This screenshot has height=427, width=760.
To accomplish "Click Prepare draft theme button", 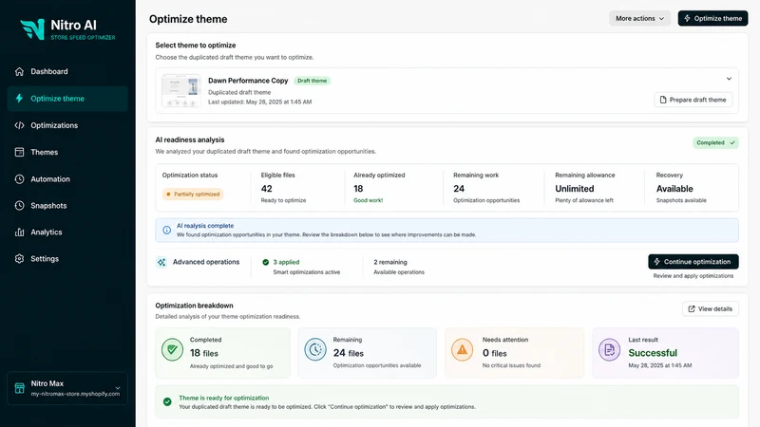I will (x=693, y=100).
